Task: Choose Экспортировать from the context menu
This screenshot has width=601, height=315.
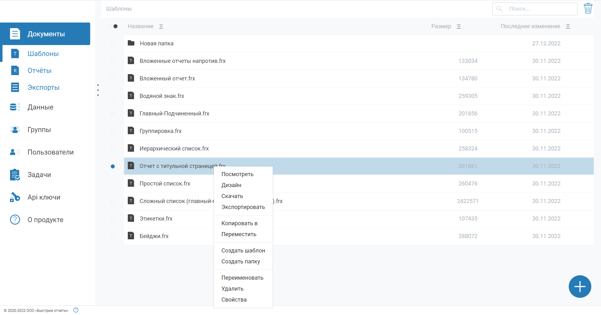Action: (x=243, y=207)
